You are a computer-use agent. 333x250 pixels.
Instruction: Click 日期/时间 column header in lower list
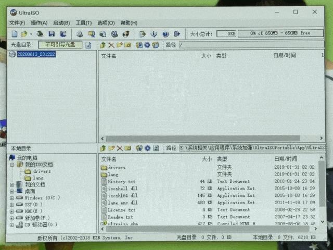pos(286,159)
